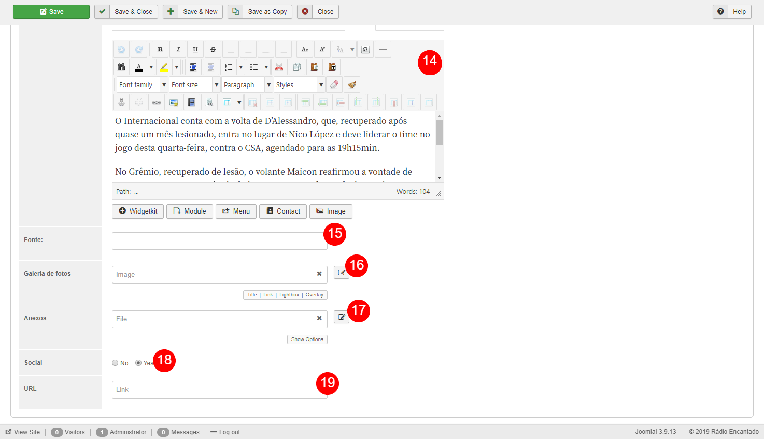
Task: Click the scissors cut icon
Action: coord(279,67)
